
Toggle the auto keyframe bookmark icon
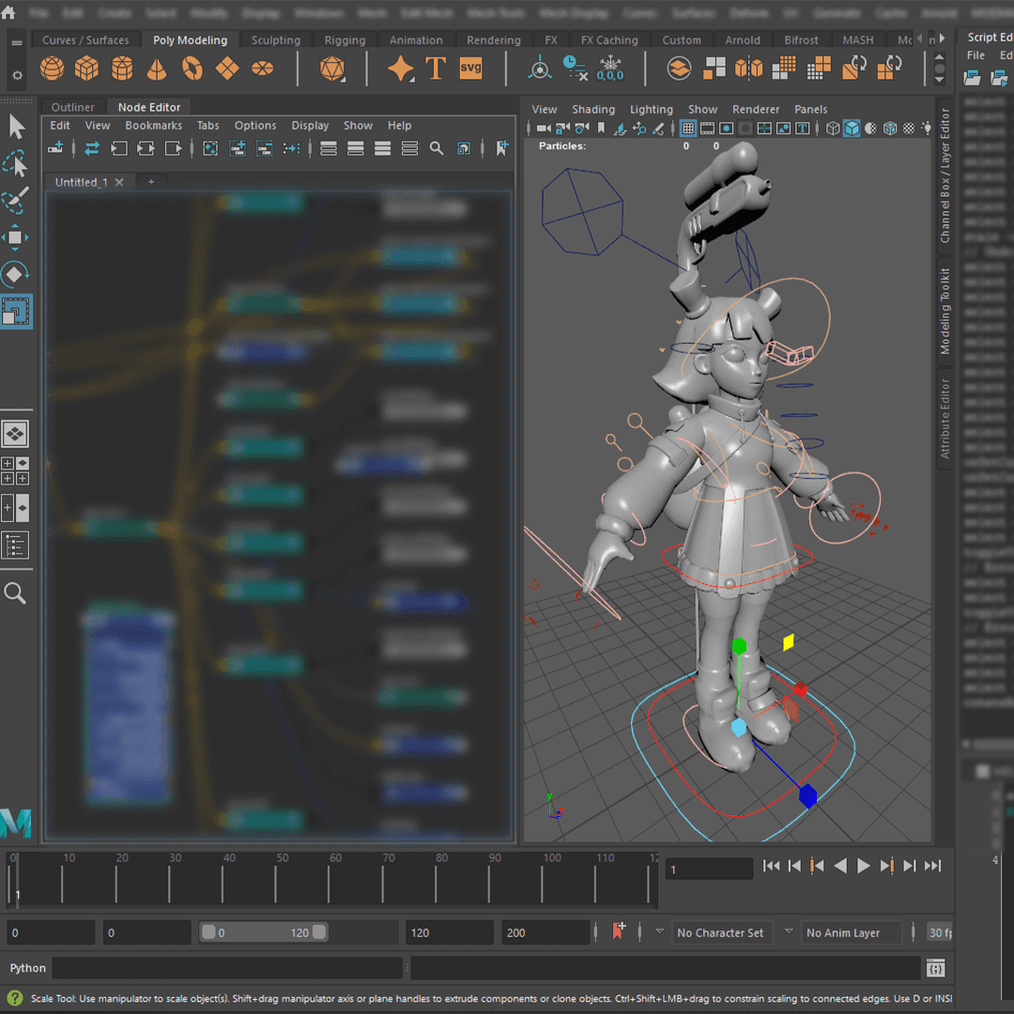click(619, 931)
